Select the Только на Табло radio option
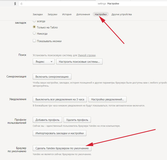Viewport: 167px width, 160px height. click(34, 27)
